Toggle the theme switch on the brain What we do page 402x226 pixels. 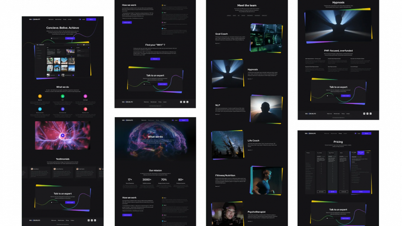tap(173, 120)
